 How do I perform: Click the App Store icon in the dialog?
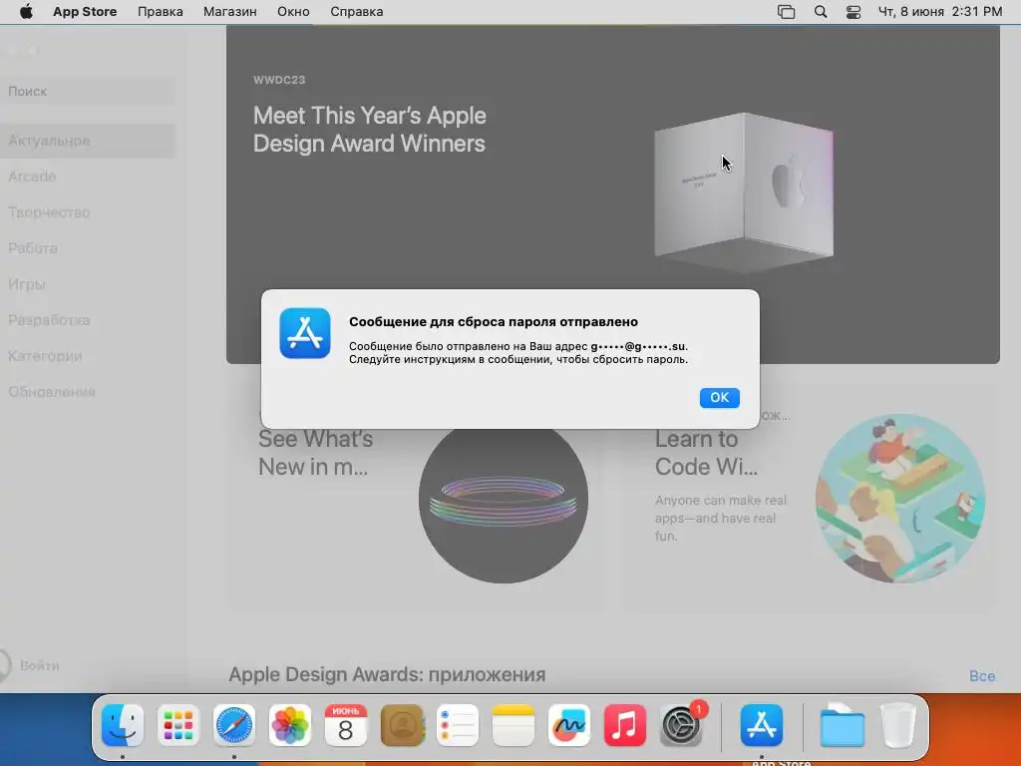pos(305,333)
